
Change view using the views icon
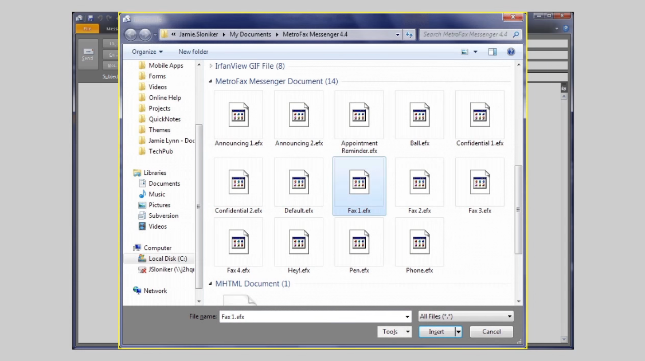point(465,52)
